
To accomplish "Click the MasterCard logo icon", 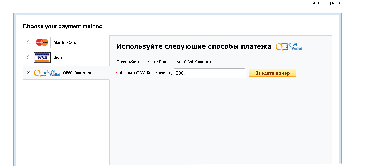I will point(42,42).
